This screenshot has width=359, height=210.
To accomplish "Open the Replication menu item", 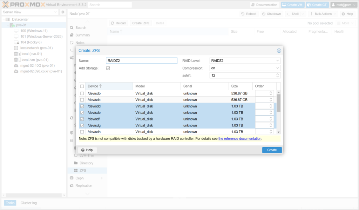I will coord(83,185).
